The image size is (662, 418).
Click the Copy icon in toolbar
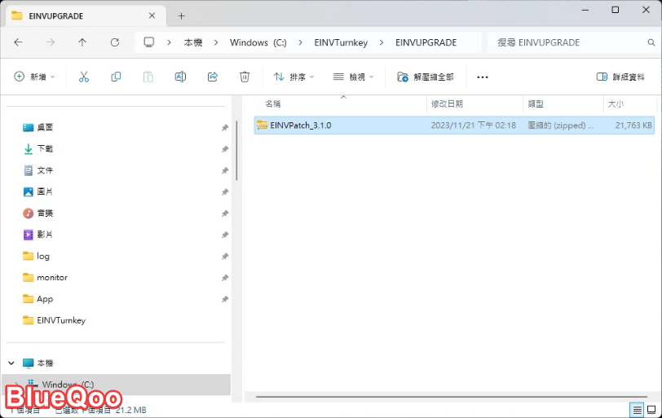click(116, 77)
